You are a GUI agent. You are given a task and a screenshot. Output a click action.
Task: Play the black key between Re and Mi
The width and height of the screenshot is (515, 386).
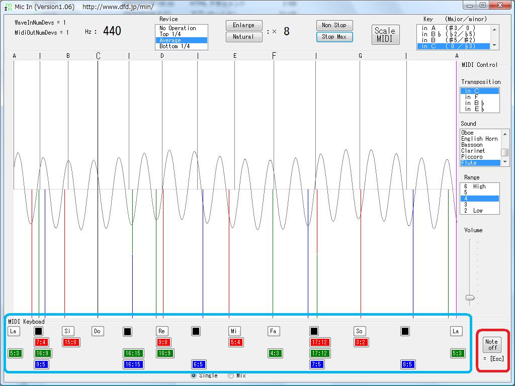pos(196,331)
